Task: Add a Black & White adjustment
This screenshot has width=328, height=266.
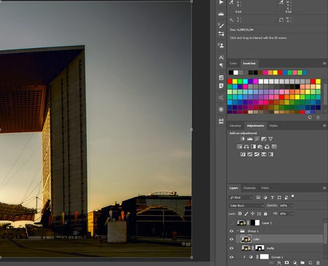Action: [253, 146]
